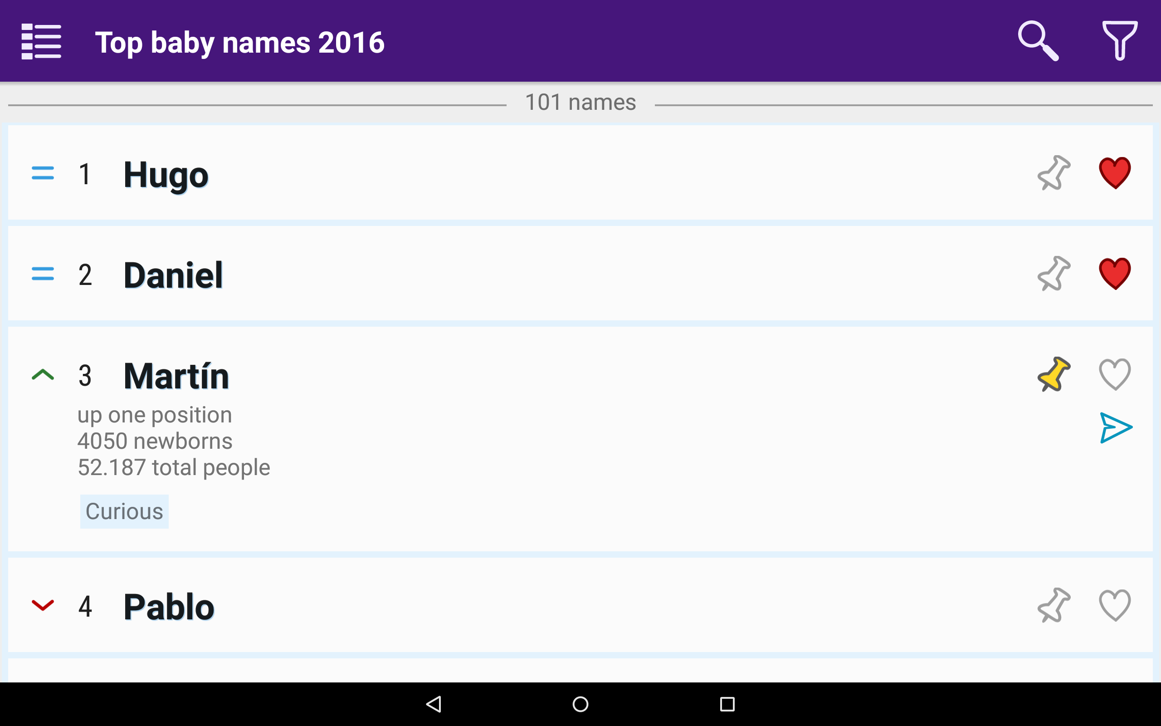Pin the name Hugo
The height and width of the screenshot is (726, 1161).
(1054, 173)
